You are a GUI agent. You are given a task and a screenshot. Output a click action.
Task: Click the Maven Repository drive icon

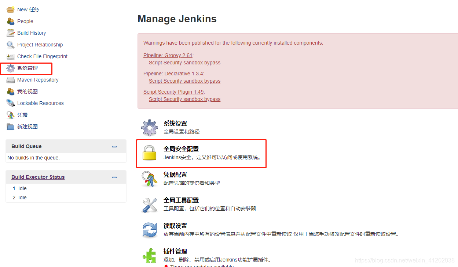10,80
